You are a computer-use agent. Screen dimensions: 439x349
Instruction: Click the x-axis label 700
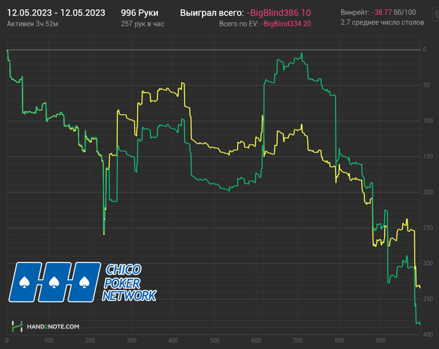298,341
